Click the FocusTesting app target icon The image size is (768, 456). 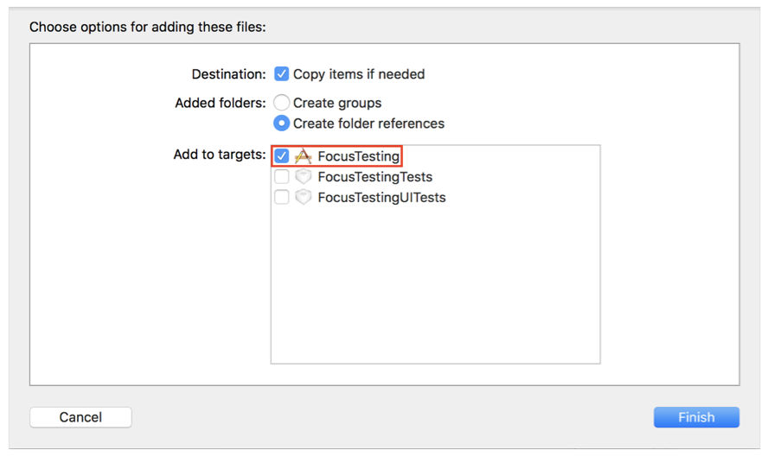303,156
